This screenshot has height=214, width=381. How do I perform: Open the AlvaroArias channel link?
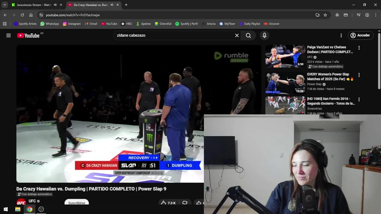[x=314, y=108]
